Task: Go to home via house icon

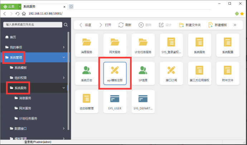Action: tap(24, 14)
